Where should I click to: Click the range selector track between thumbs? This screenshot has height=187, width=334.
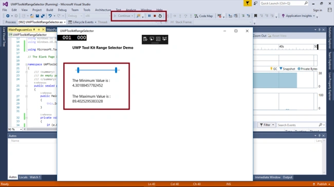tap(97, 70)
